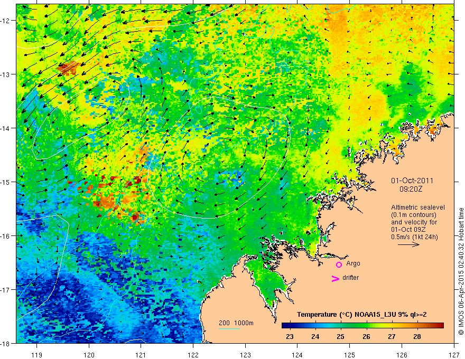Click the color bar label 28
Image resolution: width=465 pixels, height=359 pixels.
click(x=417, y=336)
